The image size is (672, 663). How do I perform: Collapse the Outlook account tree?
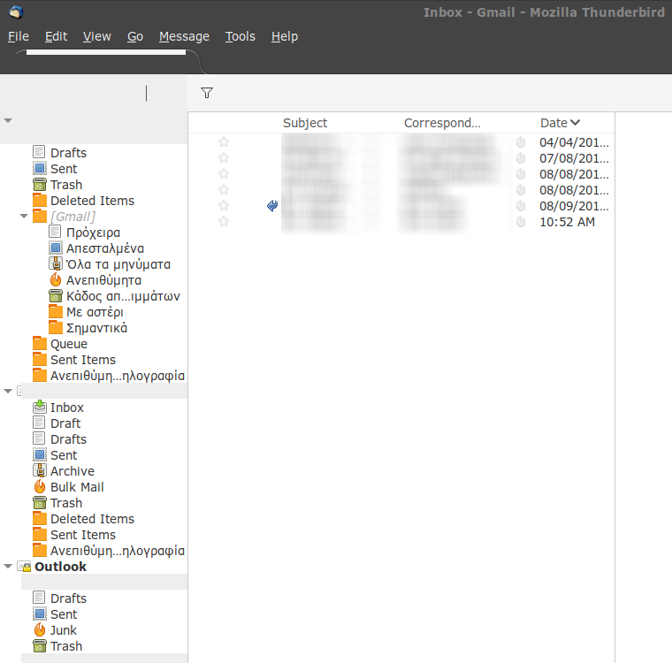pyautogui.click(x=8, y=567)
